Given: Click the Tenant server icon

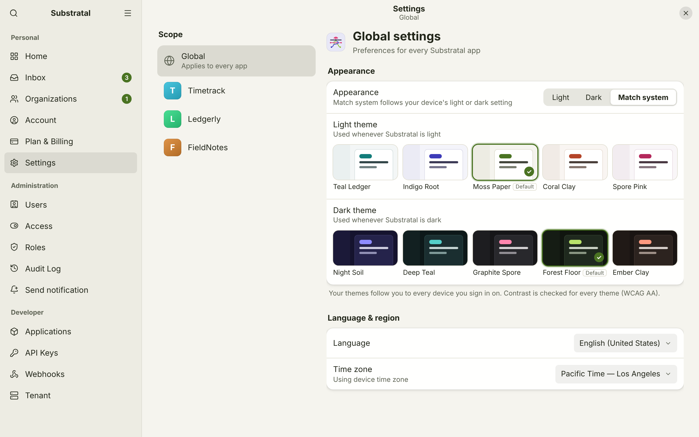Looking at the screenshot, I should coord(14,395).
